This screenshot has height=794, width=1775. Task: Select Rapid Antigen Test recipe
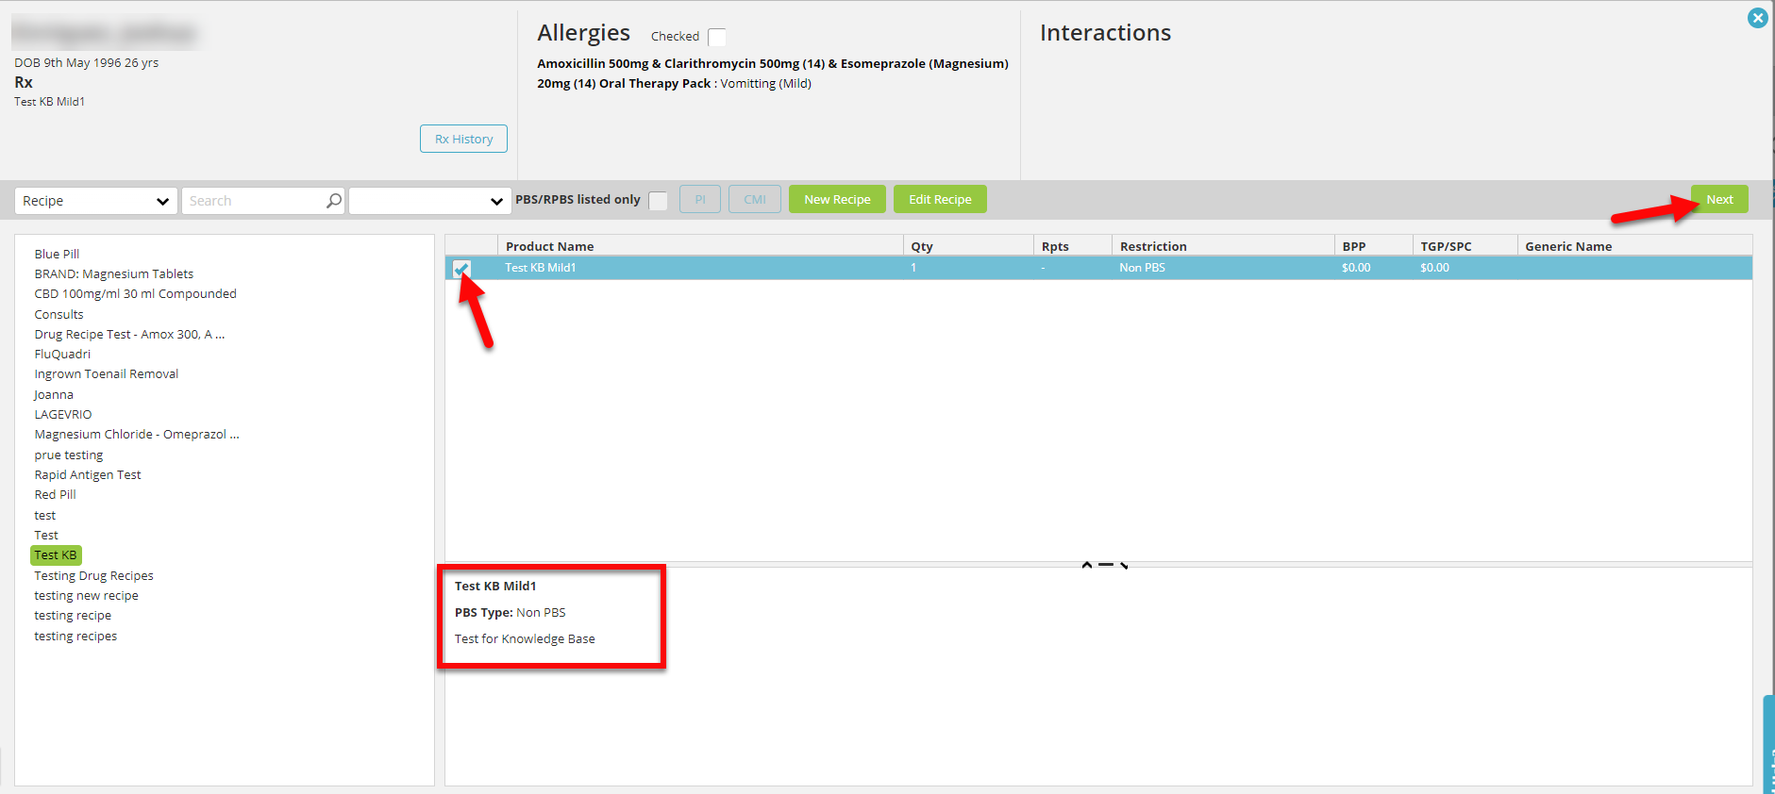(88, 474)
